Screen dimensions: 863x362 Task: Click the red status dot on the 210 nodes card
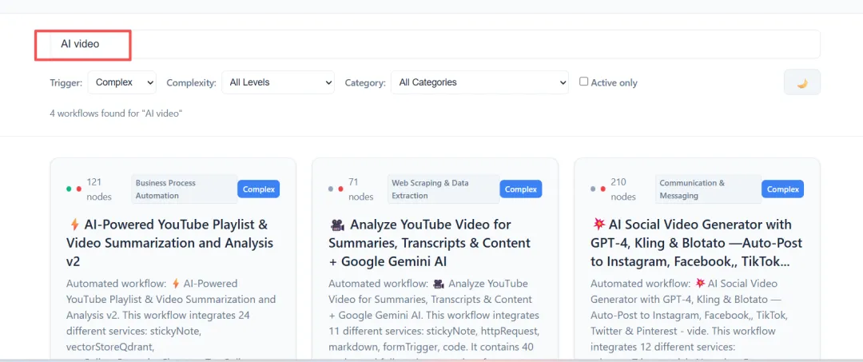coord(603,189)
